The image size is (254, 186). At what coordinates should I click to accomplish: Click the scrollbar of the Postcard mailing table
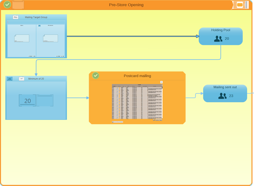(162, 102)
